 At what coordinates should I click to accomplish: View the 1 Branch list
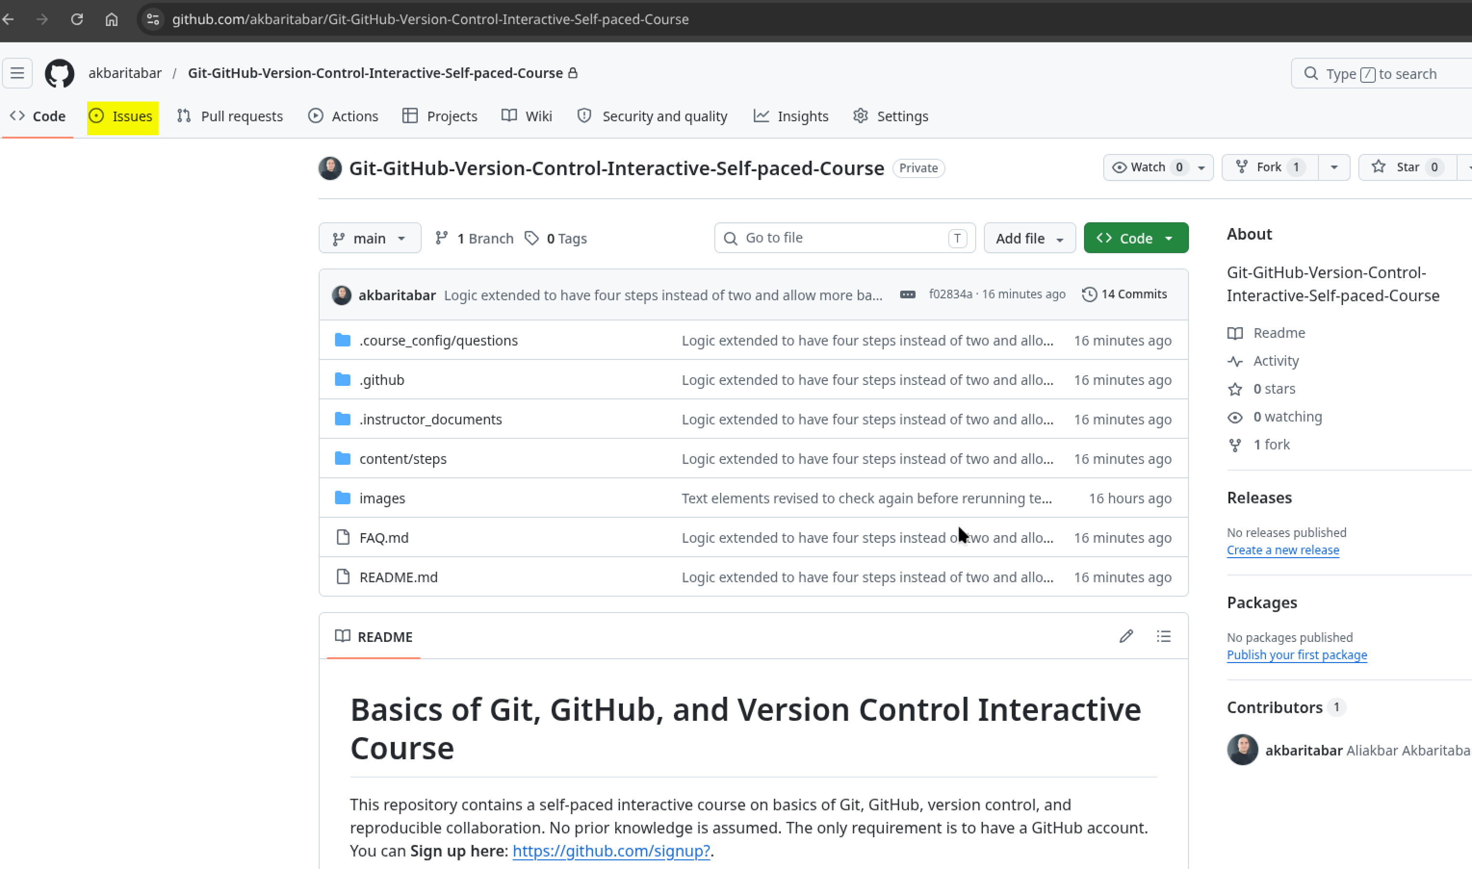(474, 238)
